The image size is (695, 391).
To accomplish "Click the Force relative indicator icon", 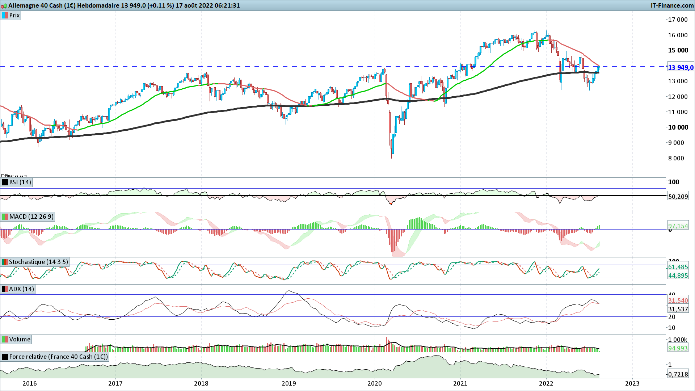I will (5, 357).
